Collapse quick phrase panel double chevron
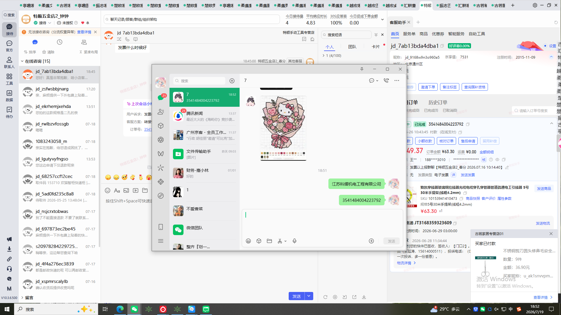561x315 pixels. tap(376, 35)
